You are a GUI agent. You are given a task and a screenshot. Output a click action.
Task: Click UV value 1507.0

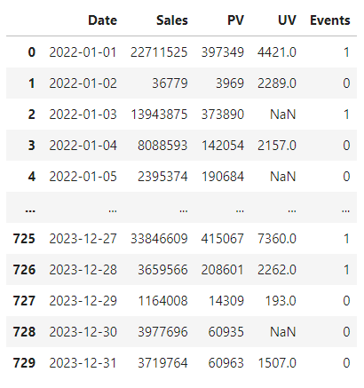[277, 363]
